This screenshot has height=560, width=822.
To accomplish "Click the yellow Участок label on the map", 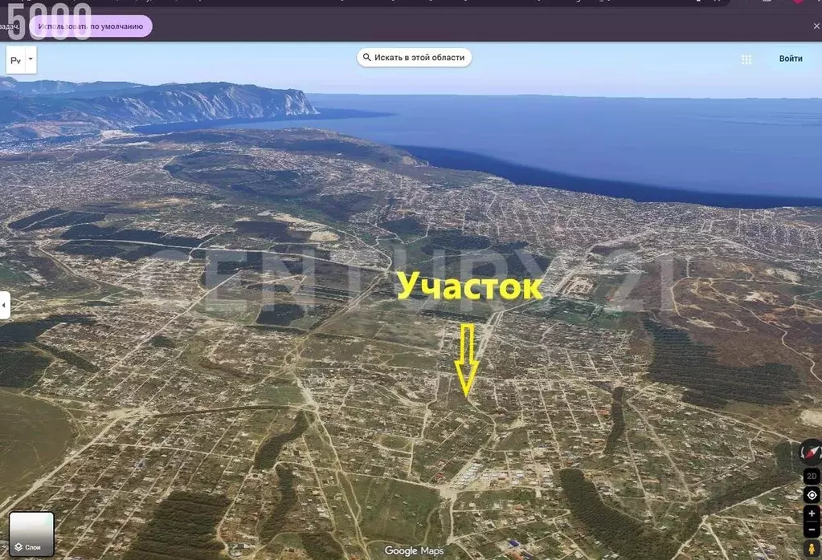I will [471, 287].
